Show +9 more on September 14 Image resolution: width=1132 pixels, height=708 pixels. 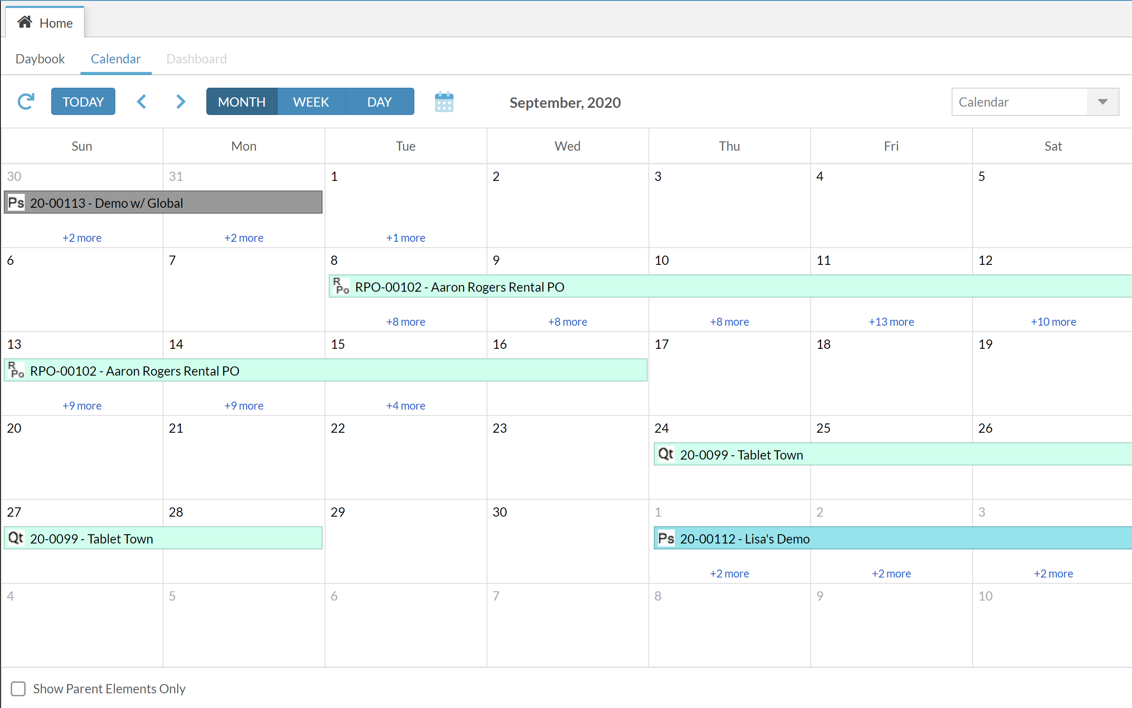tap(244, 405)
